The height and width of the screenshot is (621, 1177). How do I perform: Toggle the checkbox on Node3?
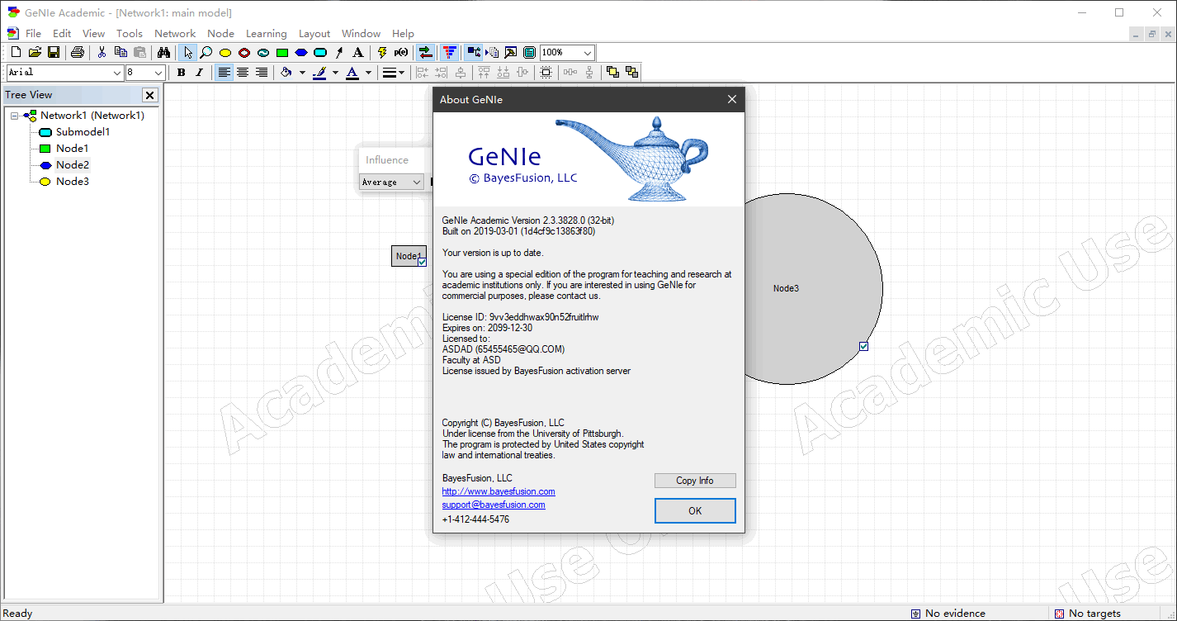(x=863, y=347)
